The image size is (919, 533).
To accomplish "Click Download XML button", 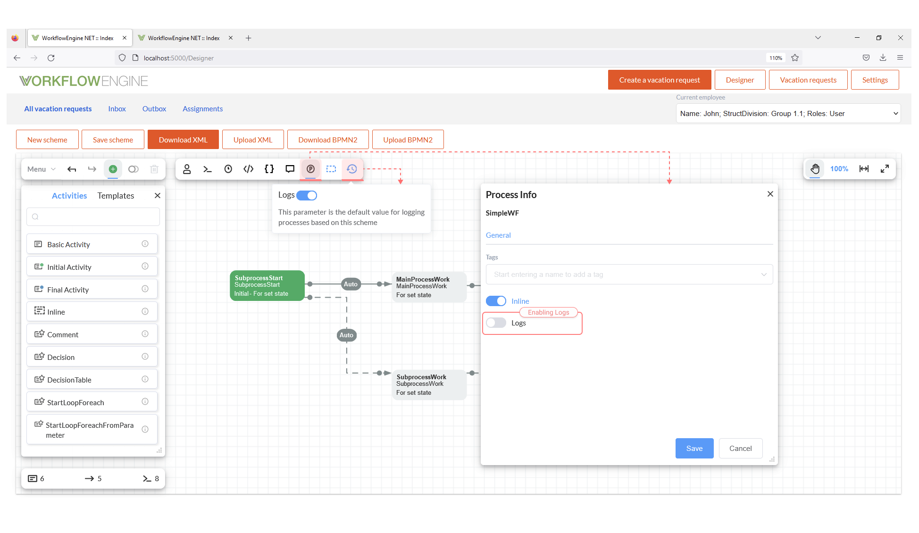I will point(183,140).
